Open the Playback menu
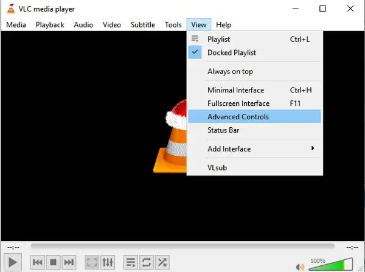The width and height of the screenshot is (365, 272). tap(50, 25)
